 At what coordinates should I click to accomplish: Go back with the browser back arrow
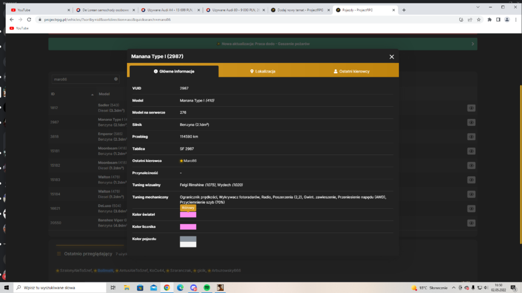pyautogui.click(x=11, y=20)
